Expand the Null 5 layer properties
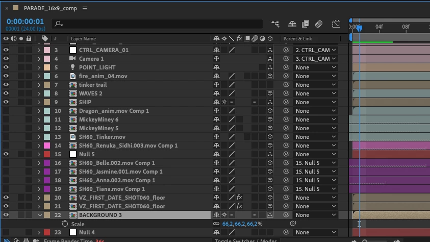Image resolution: width=430 pixels, height=242 pixels. pos(39,154)
